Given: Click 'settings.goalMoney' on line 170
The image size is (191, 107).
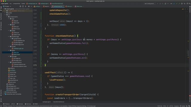Looking at the screenshot, I should point(73,54).
